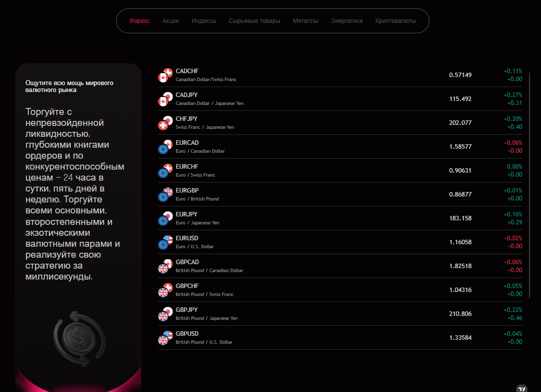Switch to the Металлы tab
This screenshot has width=541, height=392.
click(x=305, y=21)
